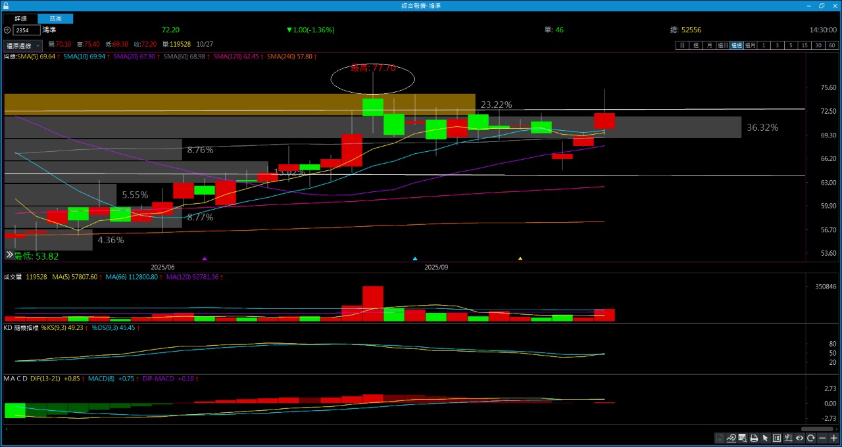Zoom in chart with plus icon
The image size is (842, 447).
pos(833,438)
